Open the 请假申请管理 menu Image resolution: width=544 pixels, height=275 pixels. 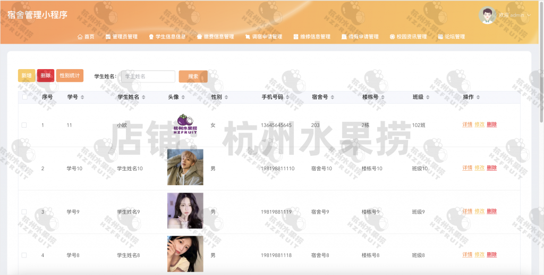coord(360,37)
